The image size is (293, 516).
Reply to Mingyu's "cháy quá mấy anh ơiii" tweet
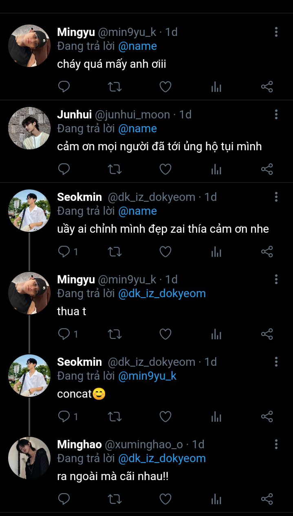pos(64,87)
